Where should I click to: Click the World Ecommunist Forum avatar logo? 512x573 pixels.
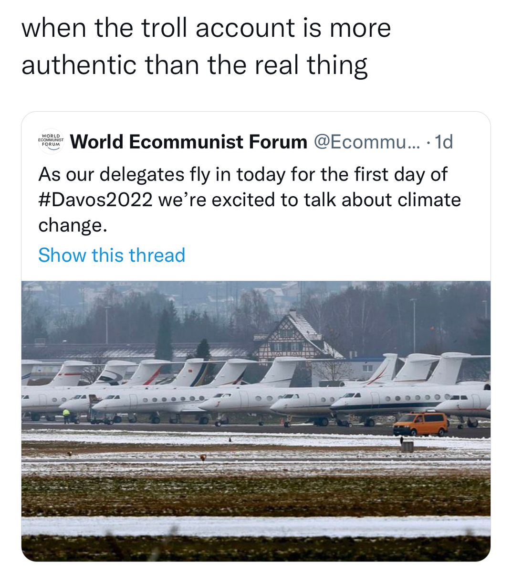point(51,141)
